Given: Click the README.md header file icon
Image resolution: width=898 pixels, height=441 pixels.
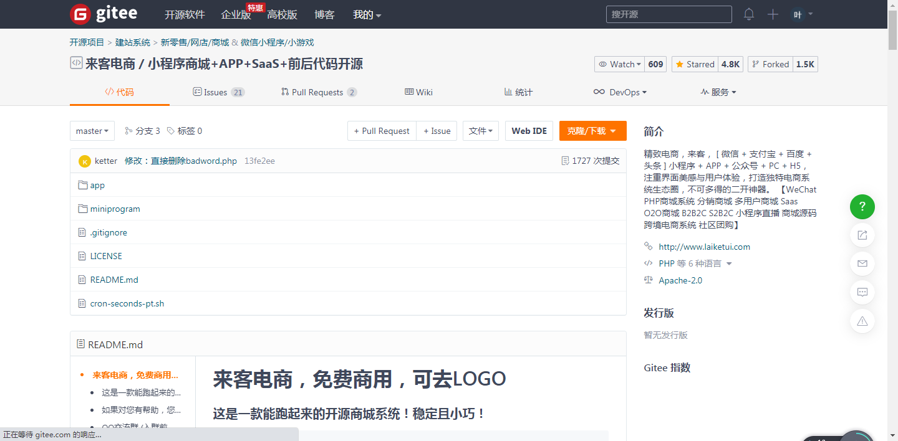Looking at the screenshot, I should click(80, 344).
